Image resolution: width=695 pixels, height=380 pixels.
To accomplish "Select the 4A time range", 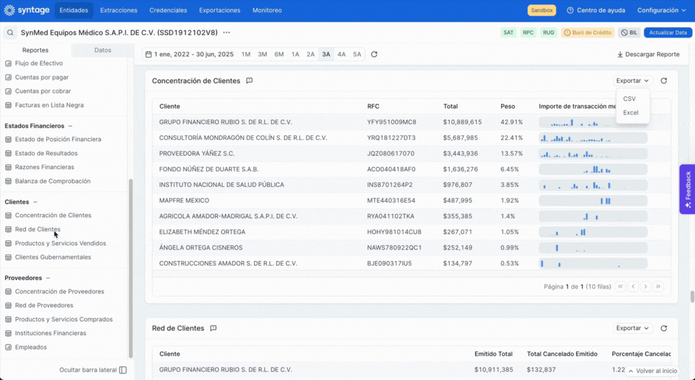I will click(341, 54).
